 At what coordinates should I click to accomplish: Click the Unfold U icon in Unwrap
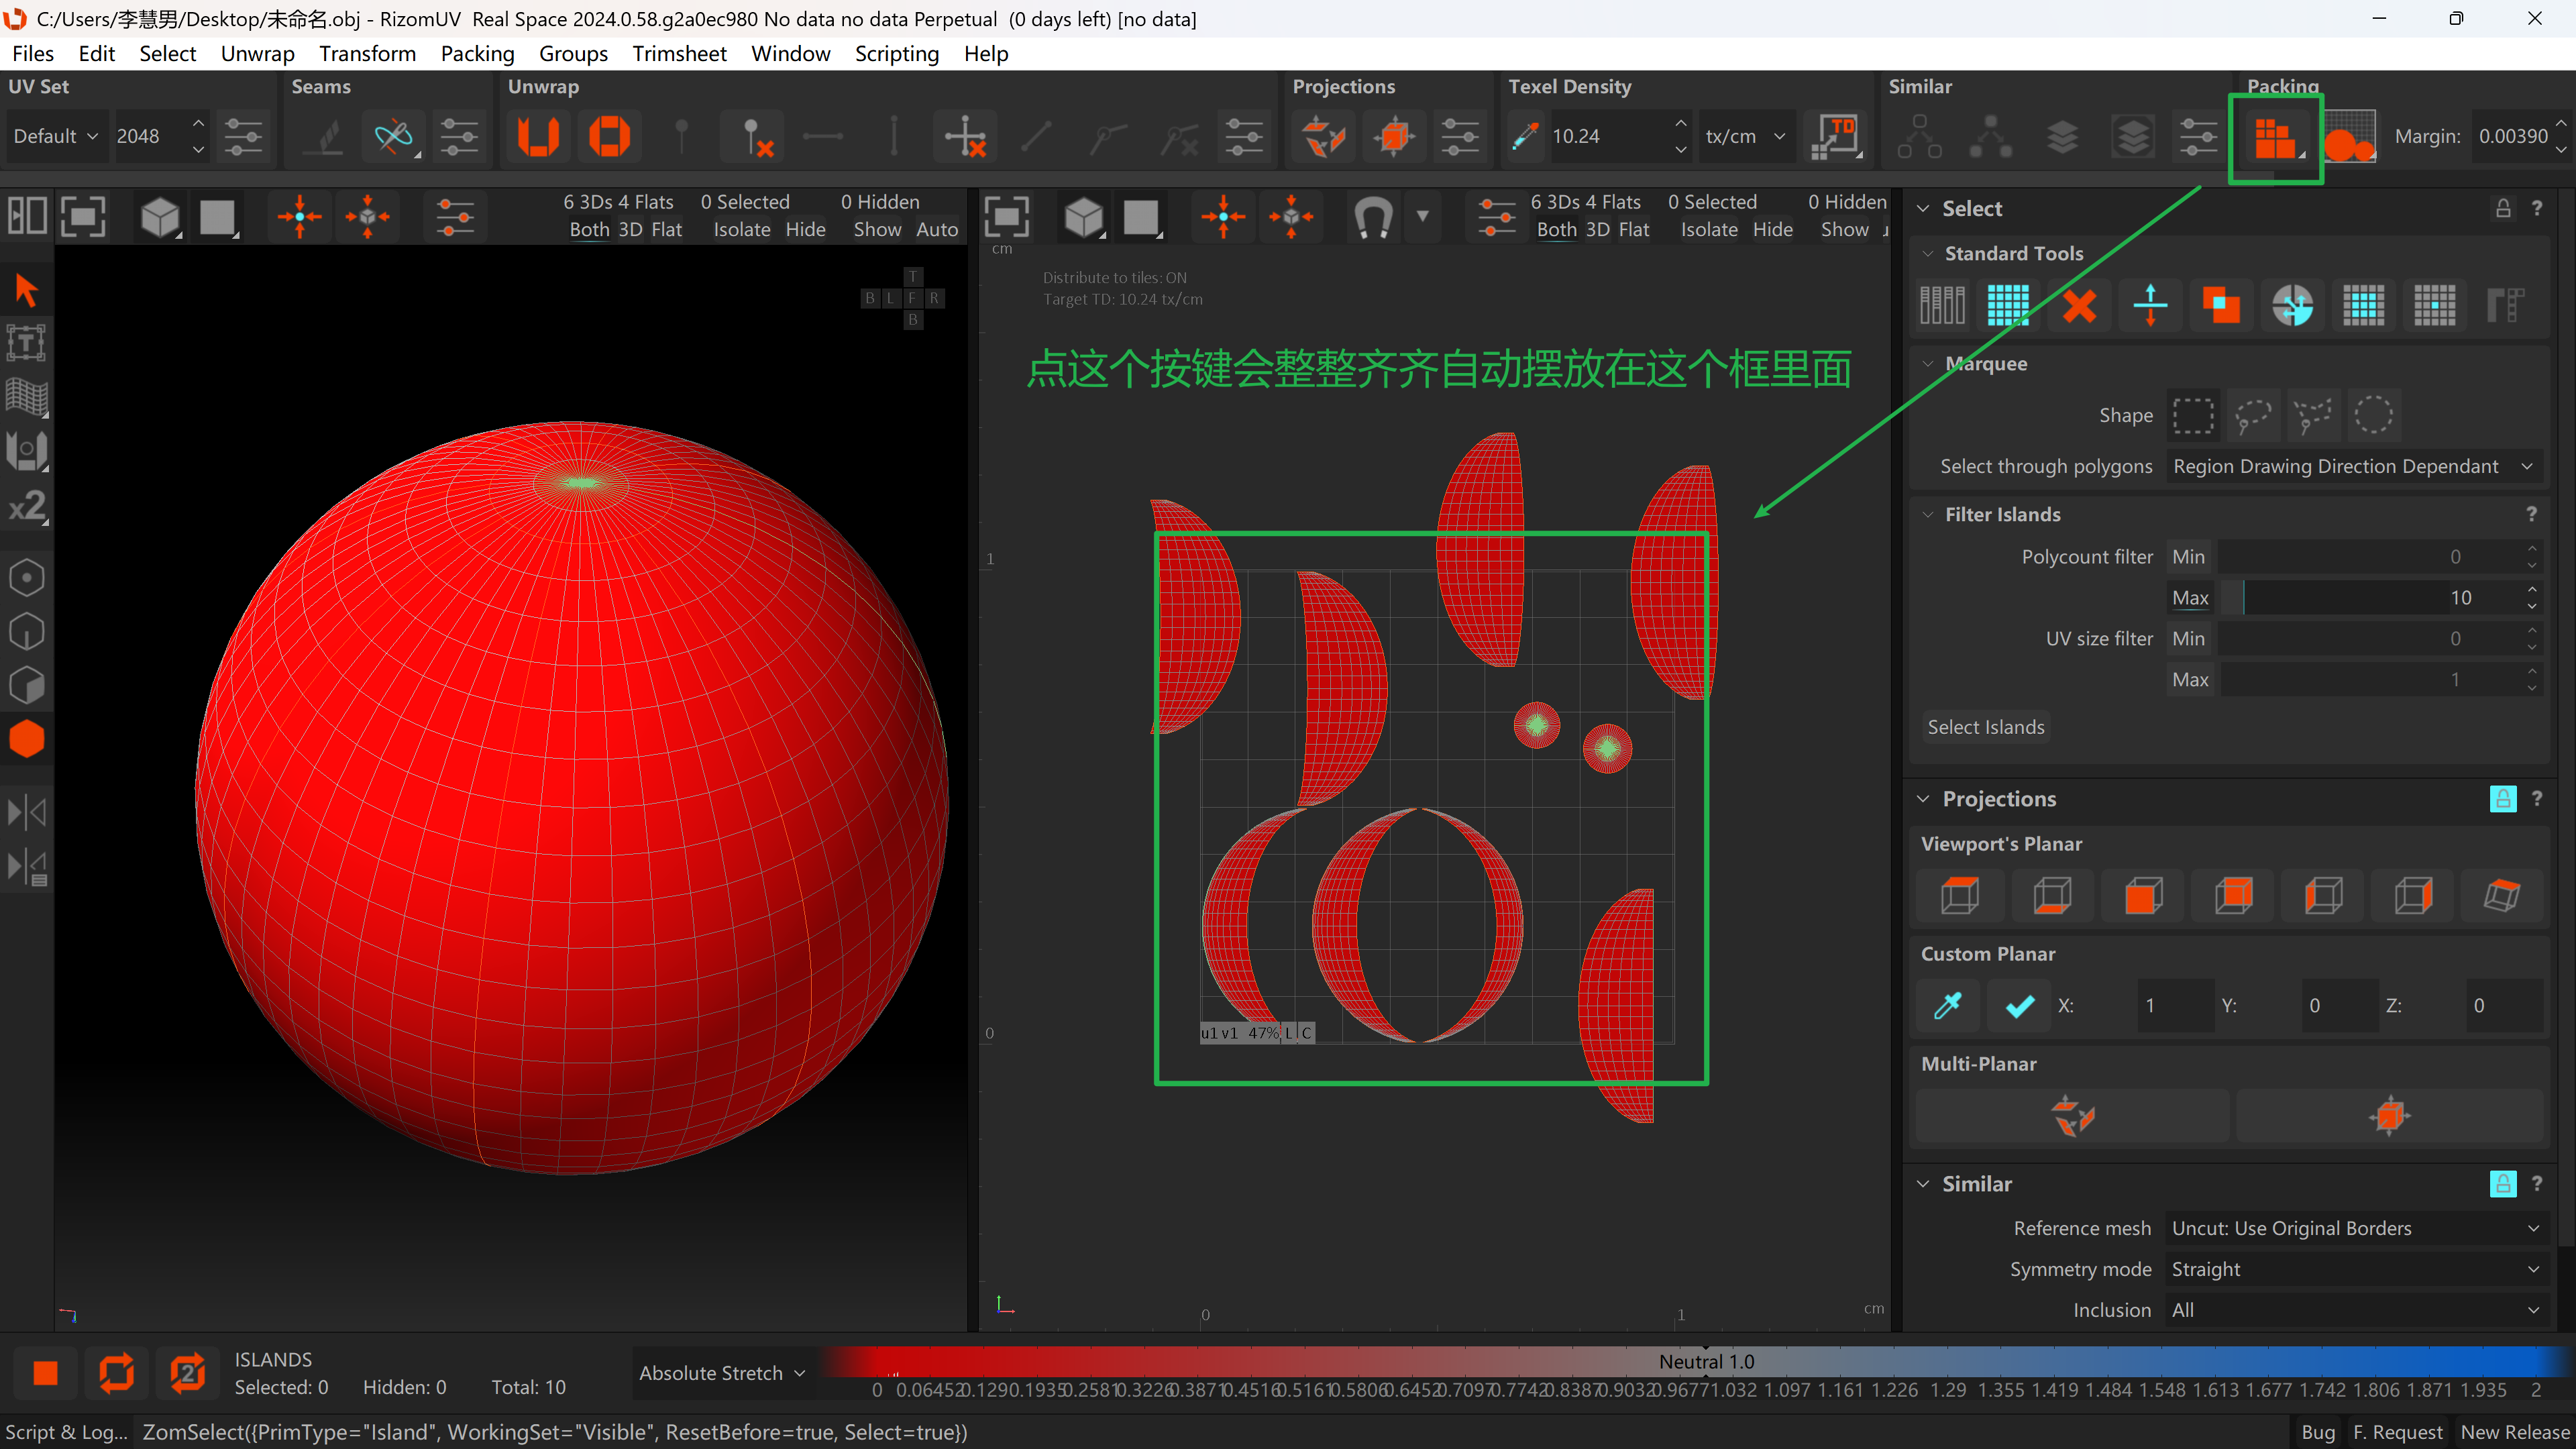[x=538, y=136]
